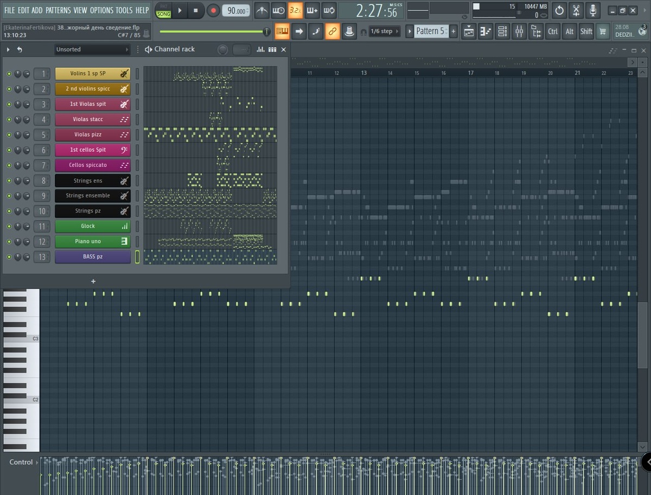The width and height of the screenshot is (651, 495).
Task: Open the TOOLS menu
Action: click(x=124, y=10)
